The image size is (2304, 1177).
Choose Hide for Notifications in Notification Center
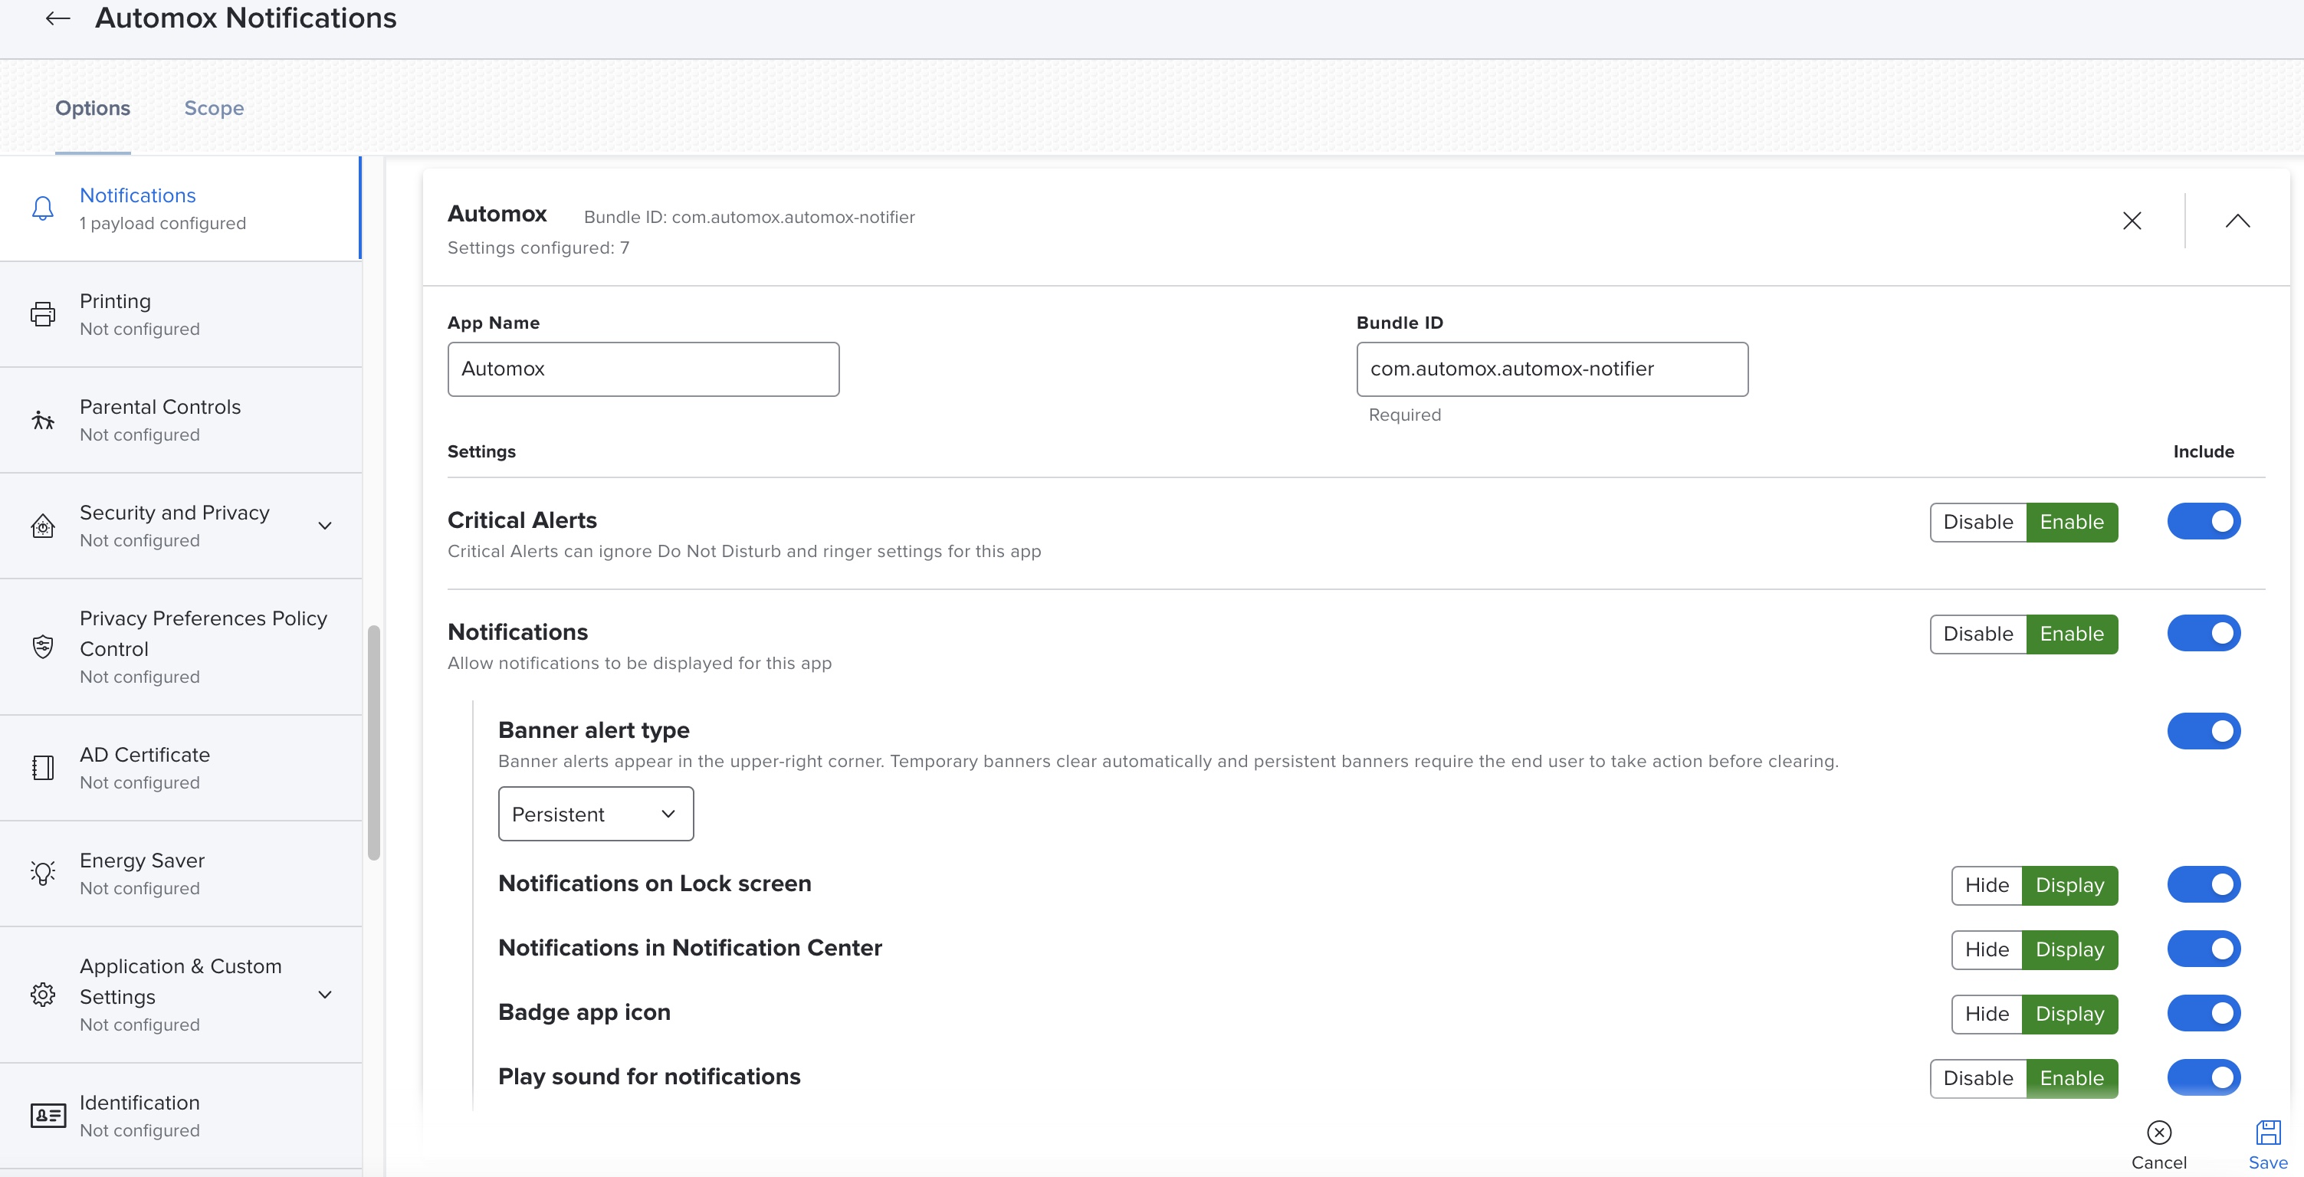(1987, 950)
